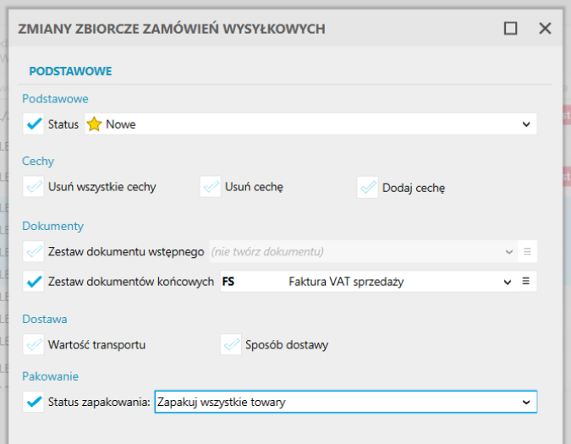
Task: Uncheck Zestaw dokumentów końcowych checkbox
Action: pyautogui.click(x=34, y=282)
